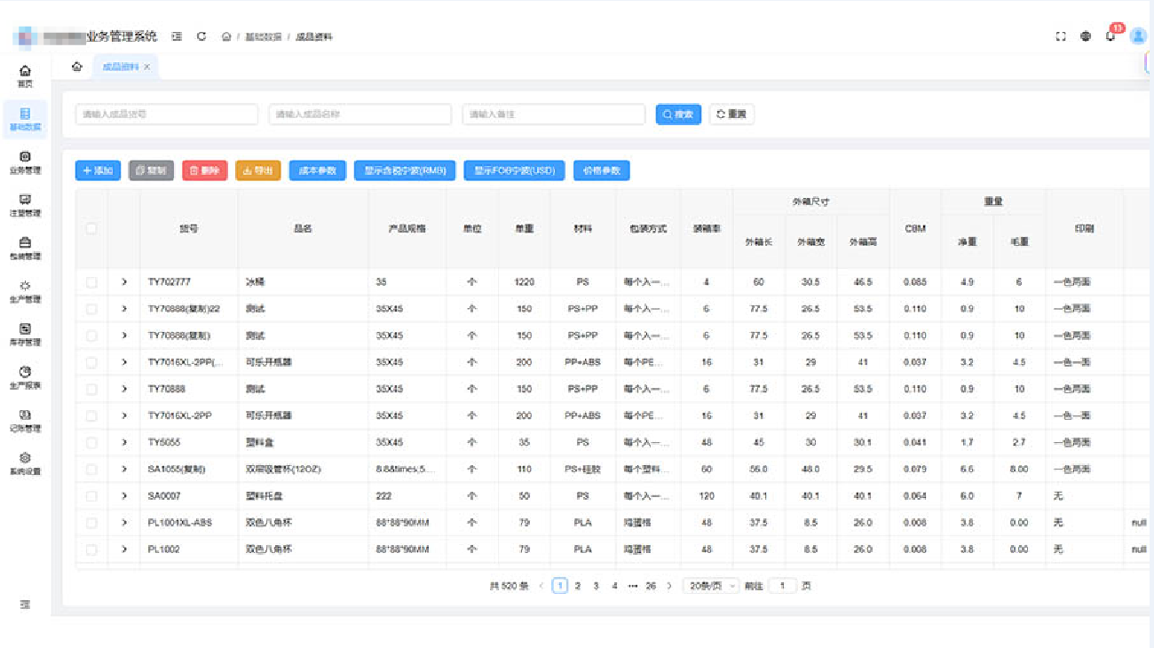Toggle the menu fold icon beside system title
1154x648 pixels.
pyautogui.click(x=177, y=36)
